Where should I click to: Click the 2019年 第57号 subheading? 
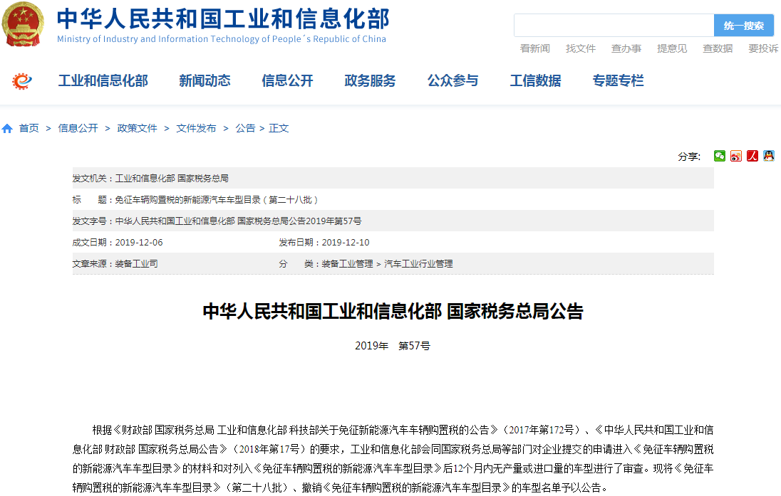pyautogui.click(x=393, y=346)
